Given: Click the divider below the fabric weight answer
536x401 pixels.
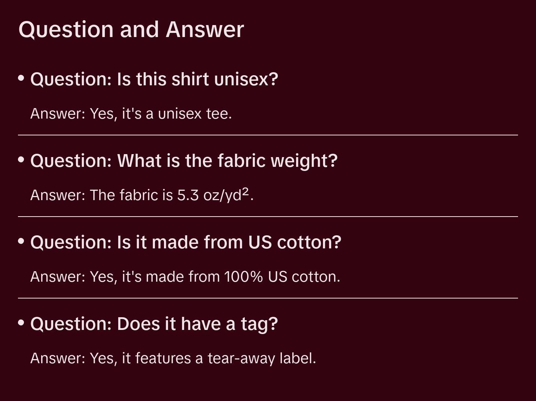Looking at the screenshot, I should coord(268,217).
